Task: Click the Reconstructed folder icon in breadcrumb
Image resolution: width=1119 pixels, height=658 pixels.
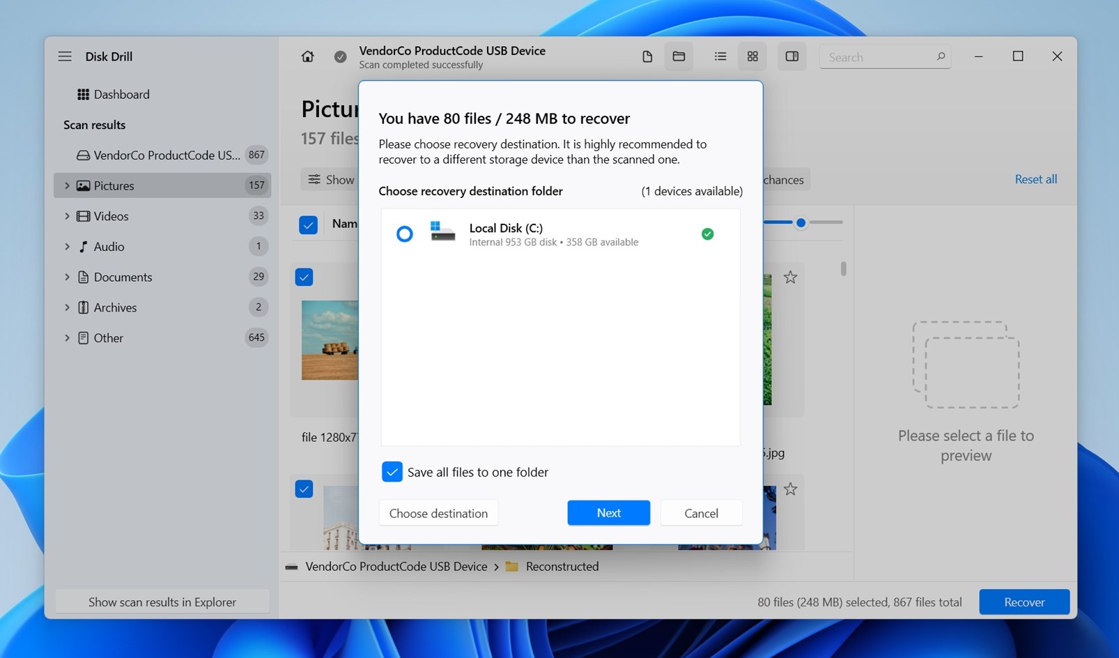Action: [512, 567]
